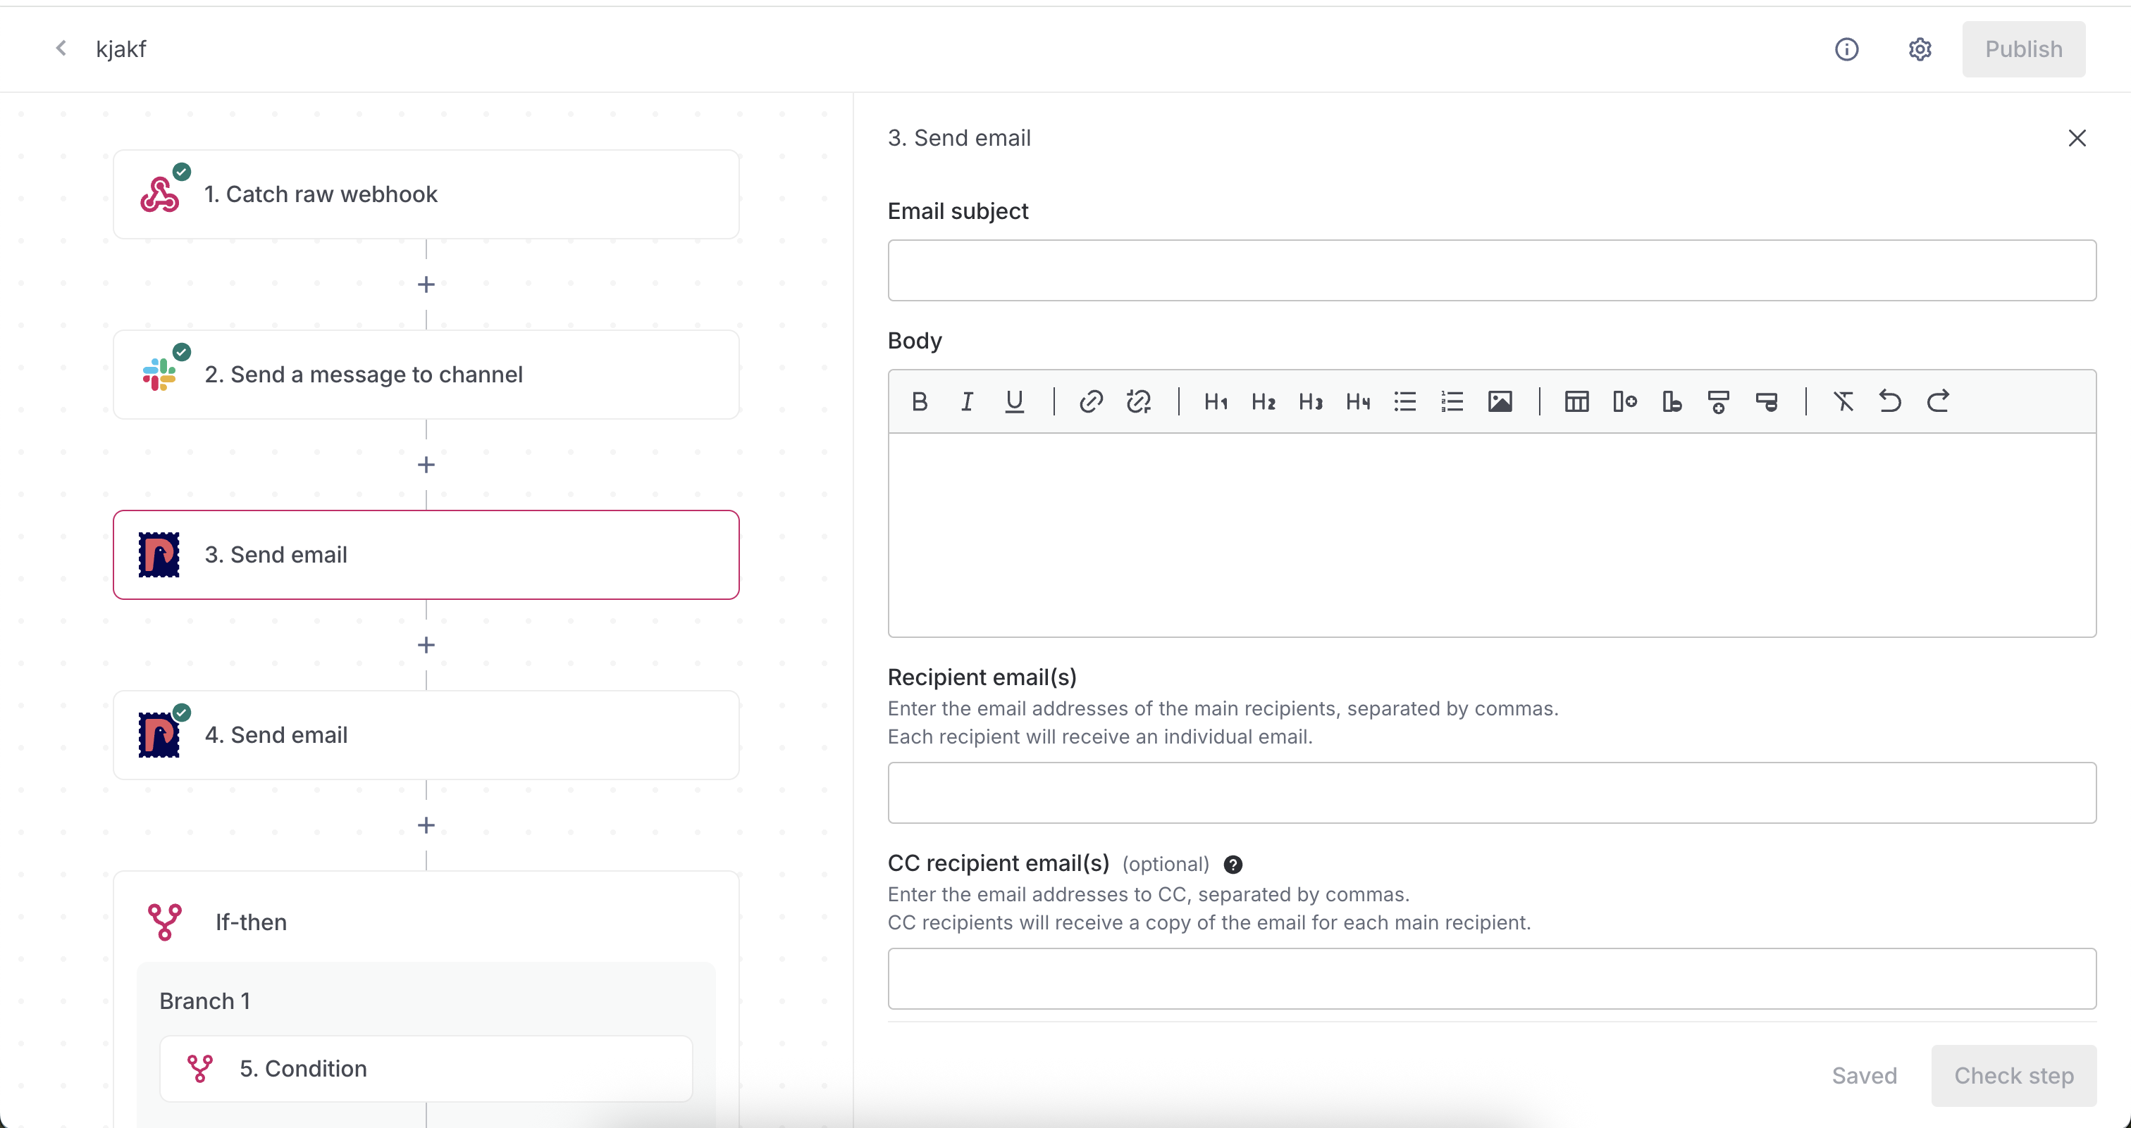Go back using the left chevron
The height and width of the screenshot is (1128, 2131).
pyautogui.click(x=61, y=49)
